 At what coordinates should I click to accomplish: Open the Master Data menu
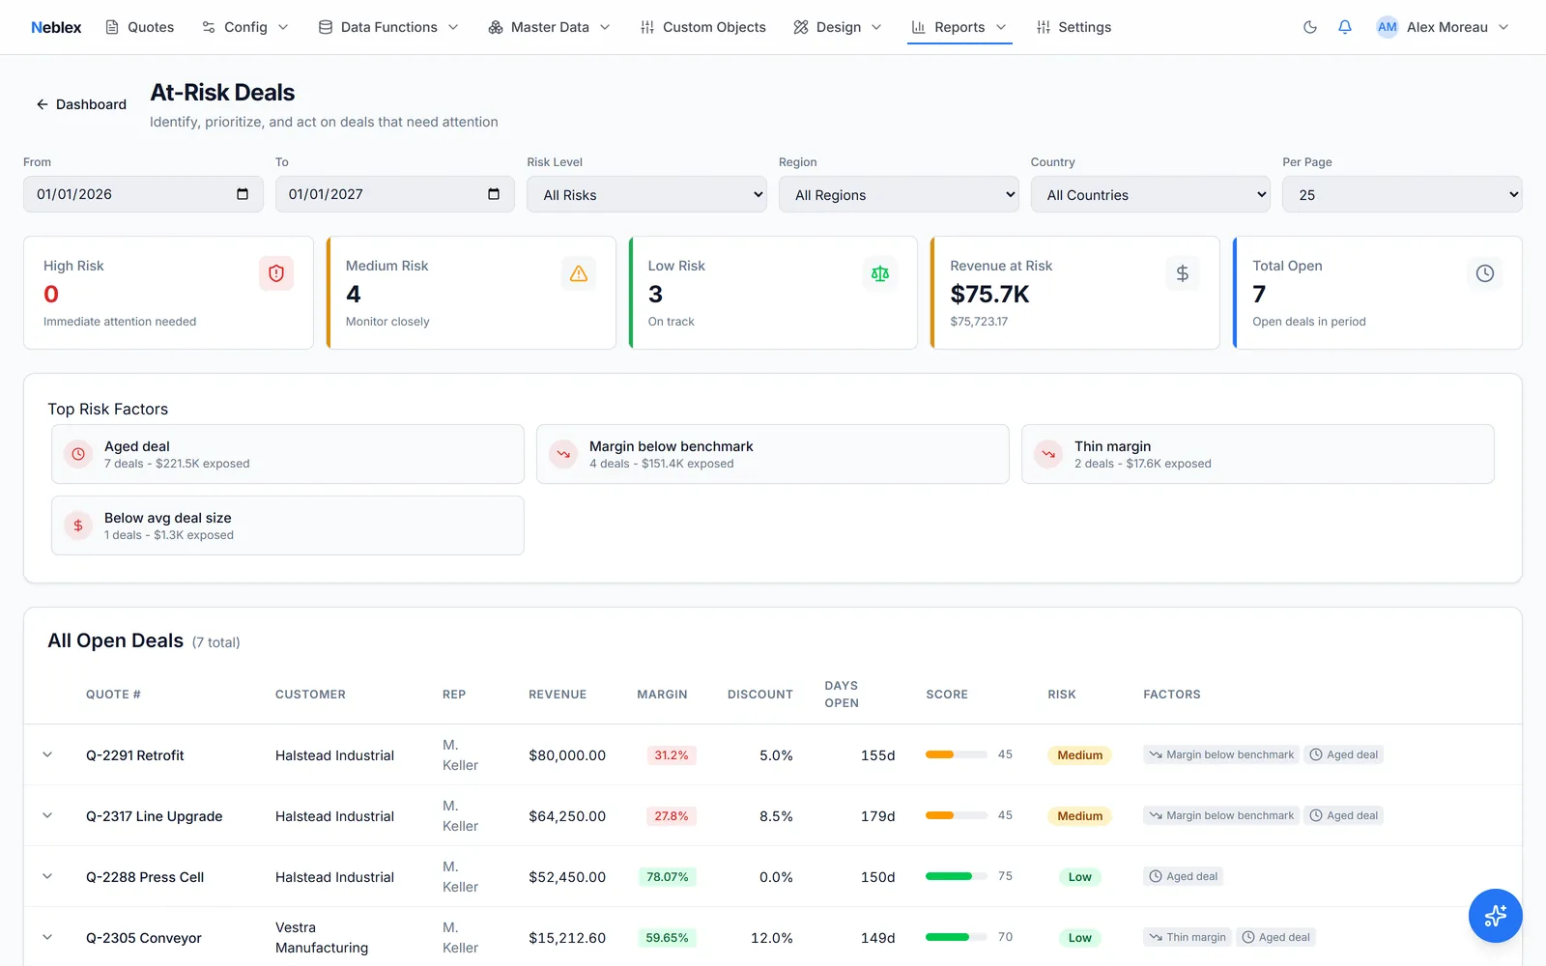coord(549,27)
